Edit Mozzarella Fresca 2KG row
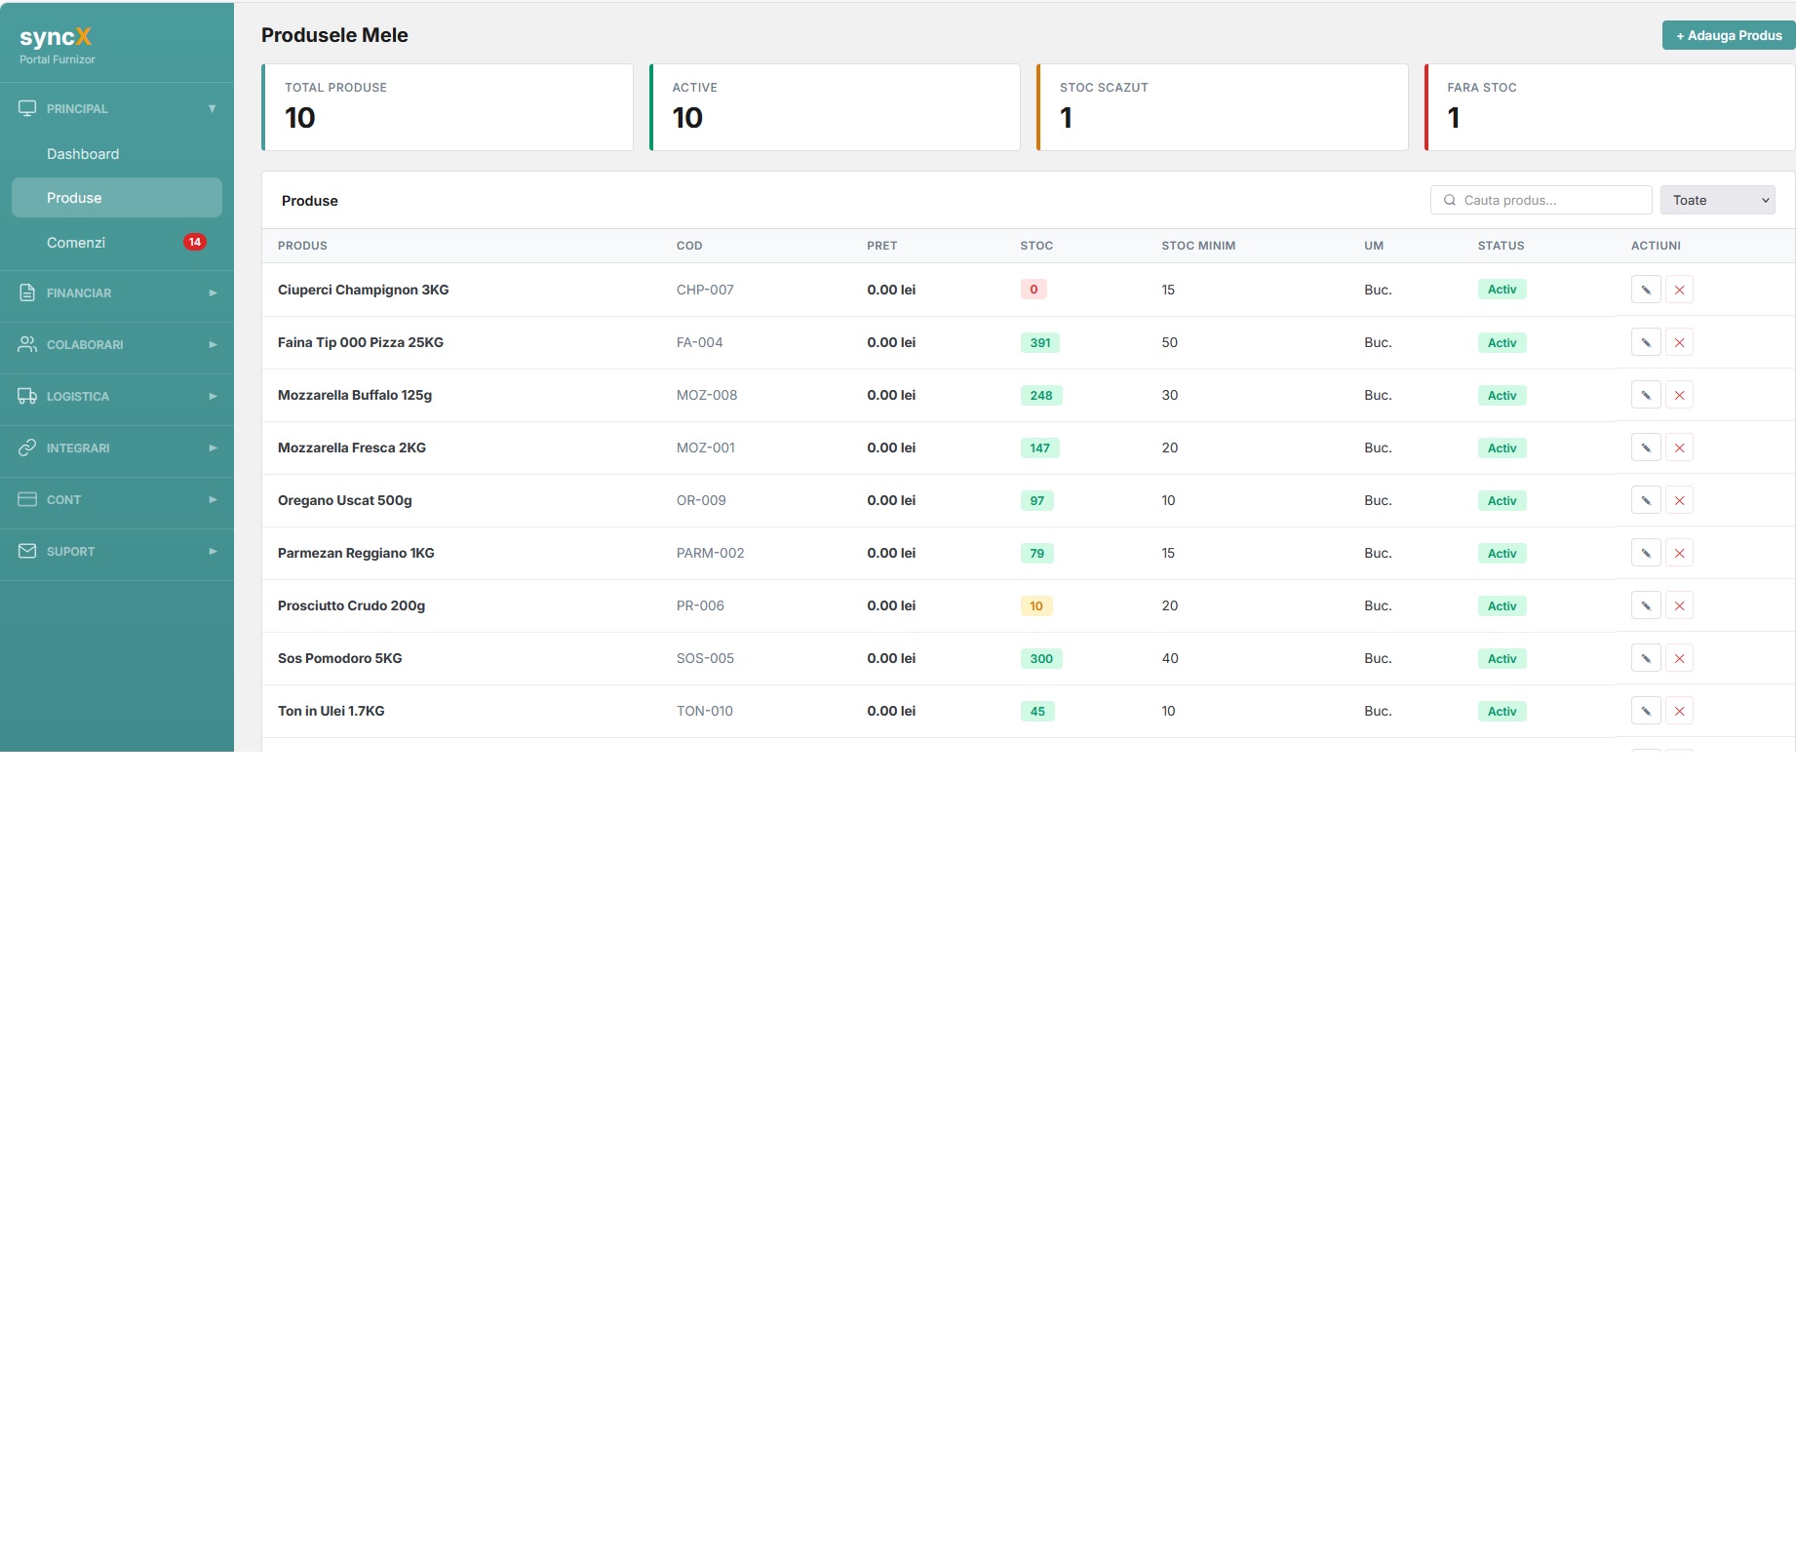The image size is (1796, 1558). [1646, 448]
